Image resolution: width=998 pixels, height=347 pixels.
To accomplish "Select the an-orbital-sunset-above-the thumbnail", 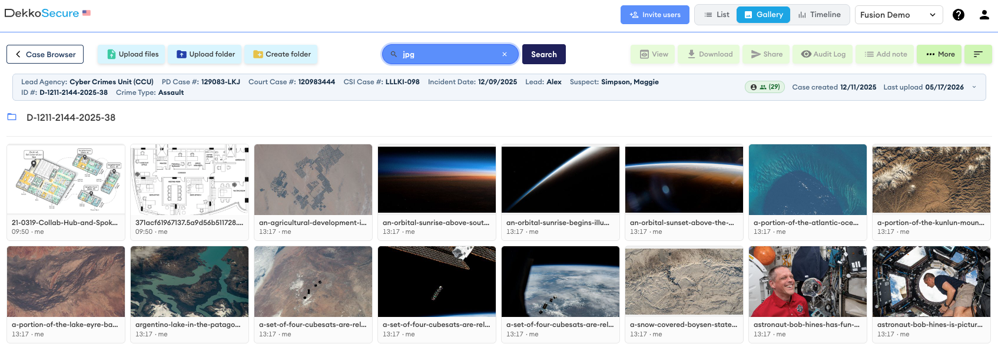I will (684, 179).
